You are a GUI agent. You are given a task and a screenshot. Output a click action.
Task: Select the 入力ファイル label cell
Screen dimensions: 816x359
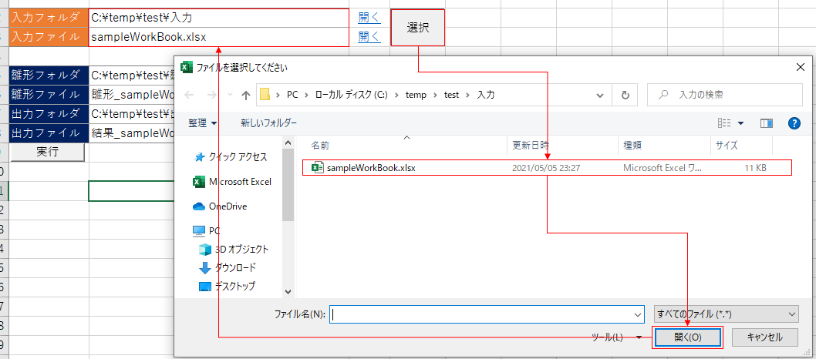(x=49, y=37)
